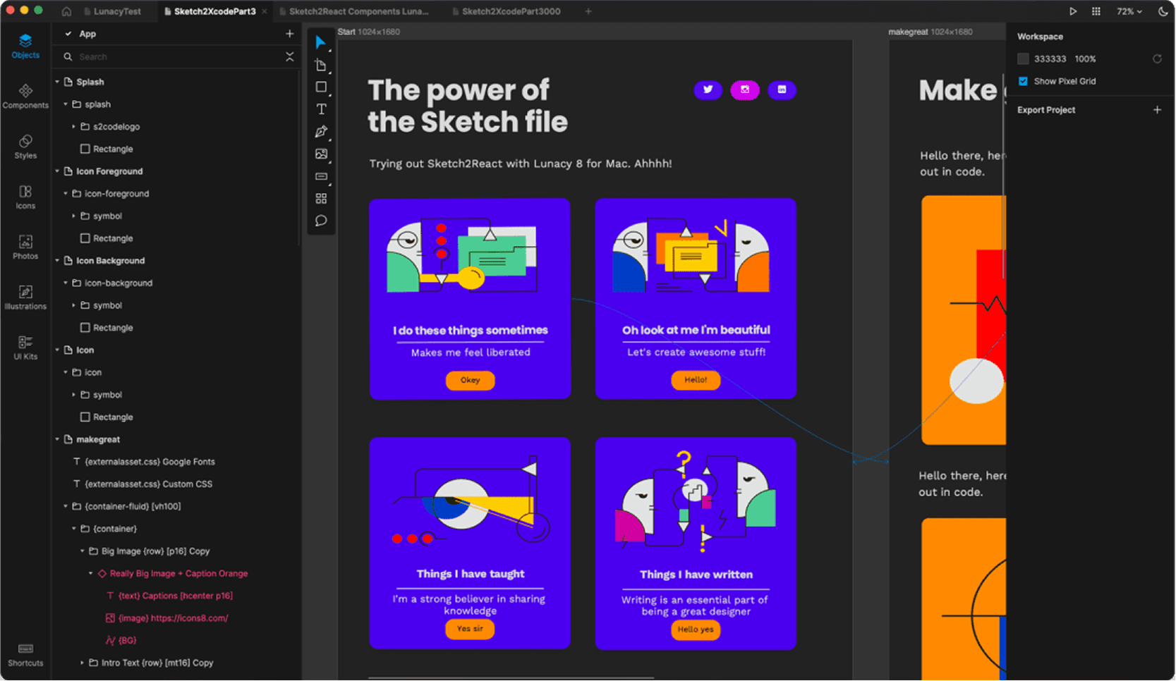
Task: Add an export with Export Project plus
Action: [1157, 110]
